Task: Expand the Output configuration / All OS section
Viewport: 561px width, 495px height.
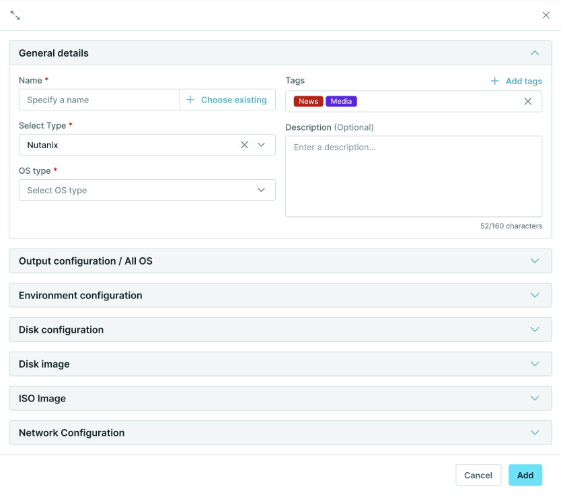Action: [x=535, y=261]
